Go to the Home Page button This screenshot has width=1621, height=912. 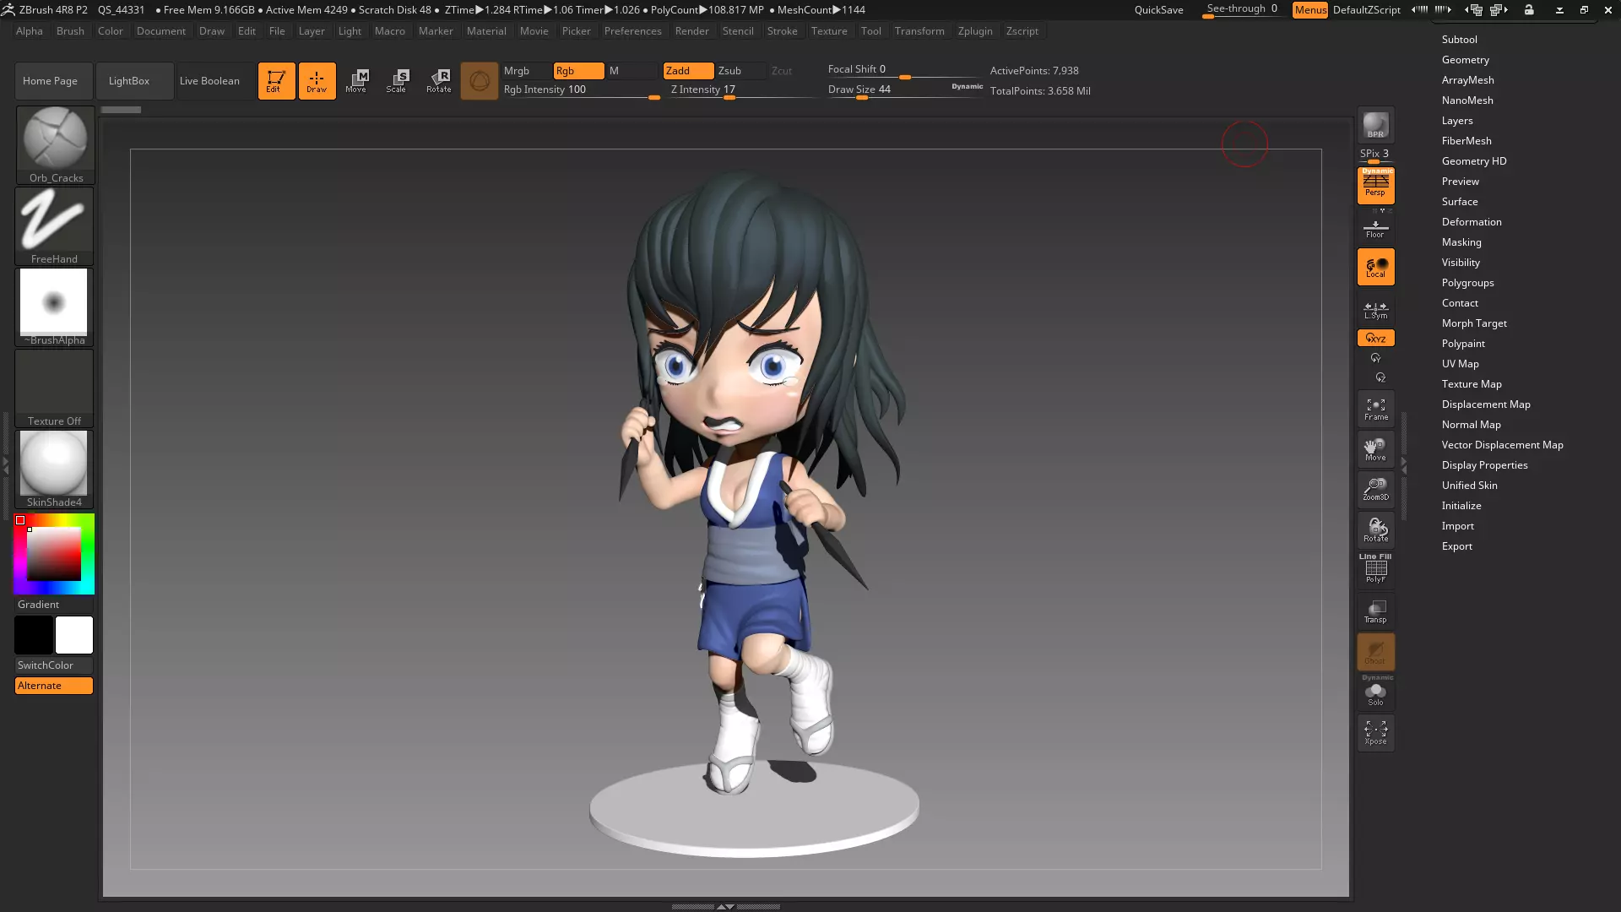tap(54, 81)
